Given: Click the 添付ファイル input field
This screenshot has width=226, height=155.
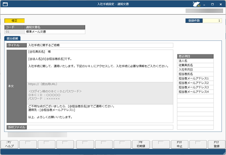Looking at the screenshot, I should (x=100, y=127).
